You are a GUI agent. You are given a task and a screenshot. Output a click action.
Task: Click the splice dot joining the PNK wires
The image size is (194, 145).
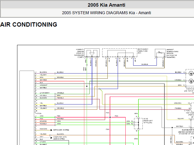click(110, 117)
